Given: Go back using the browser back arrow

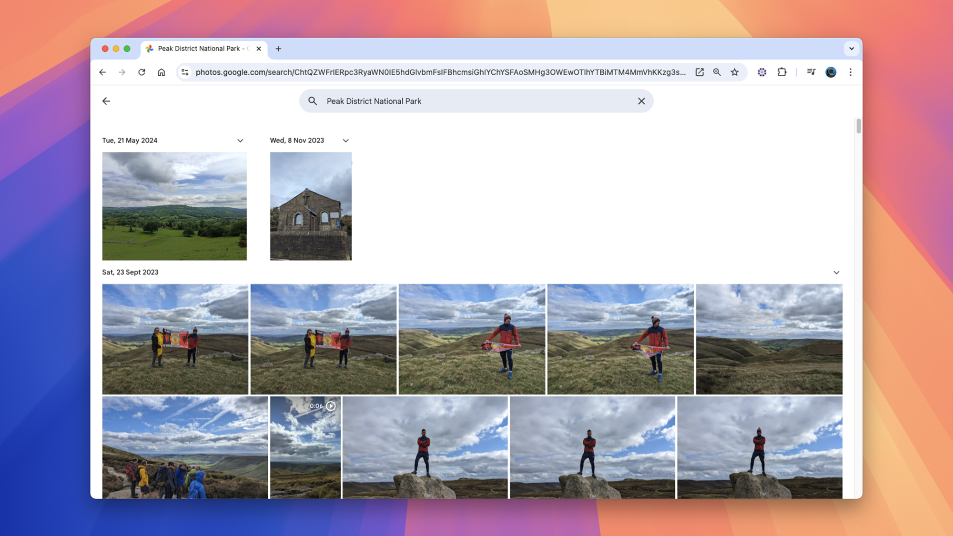Looking at the screenshot, I should (102, 72).
